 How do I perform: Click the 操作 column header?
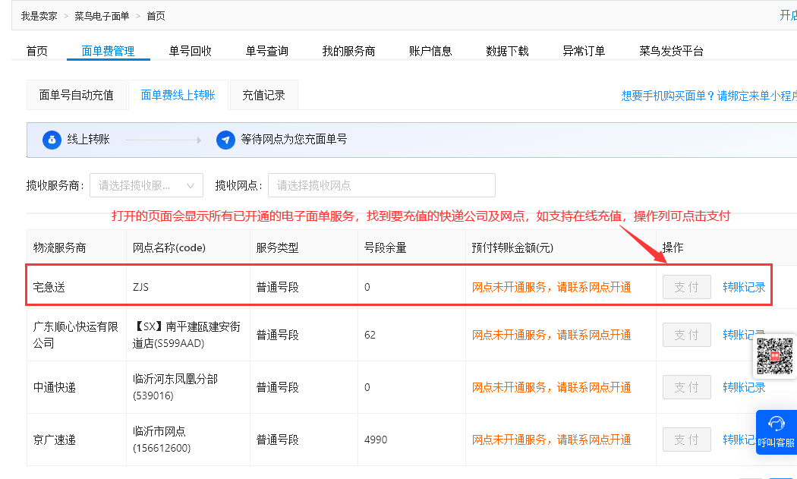click(673, 248)
